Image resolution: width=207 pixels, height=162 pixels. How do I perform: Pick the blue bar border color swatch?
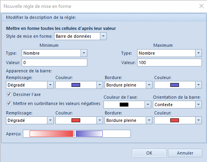pos(175,85)
